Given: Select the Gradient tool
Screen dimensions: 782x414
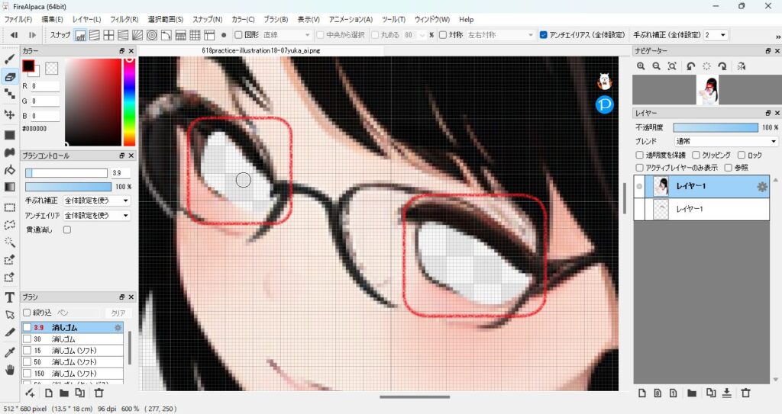Looking at the screenshot, I should [x=9, y=187].
